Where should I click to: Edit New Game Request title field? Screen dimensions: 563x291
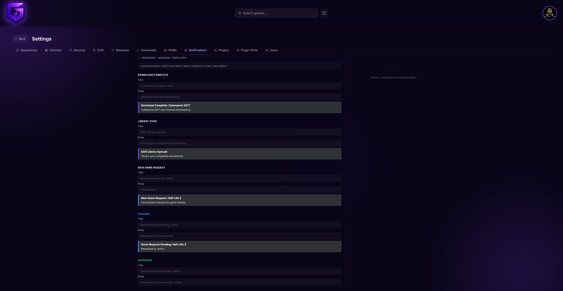240,178
